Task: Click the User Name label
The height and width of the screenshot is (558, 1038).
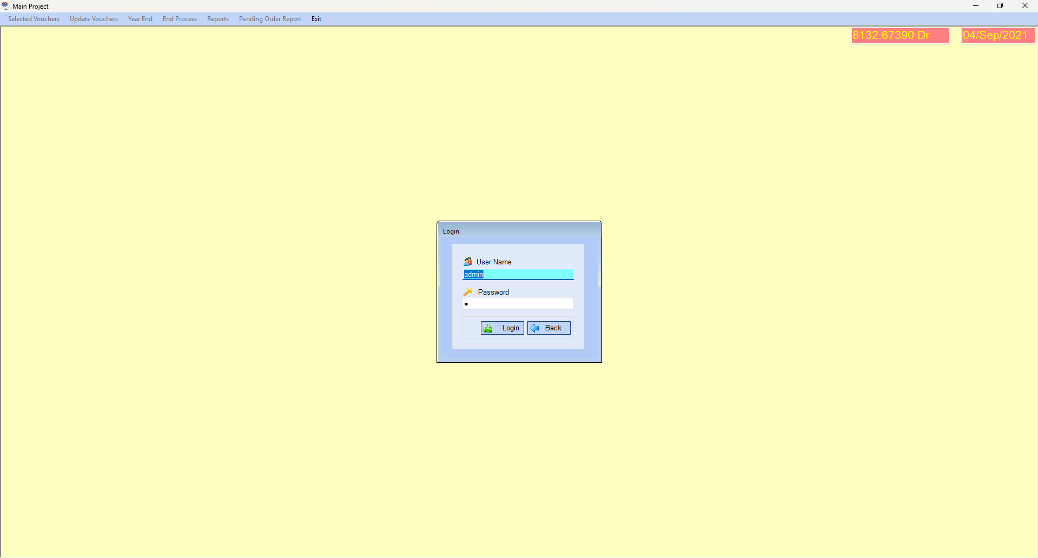Action: 494,262
